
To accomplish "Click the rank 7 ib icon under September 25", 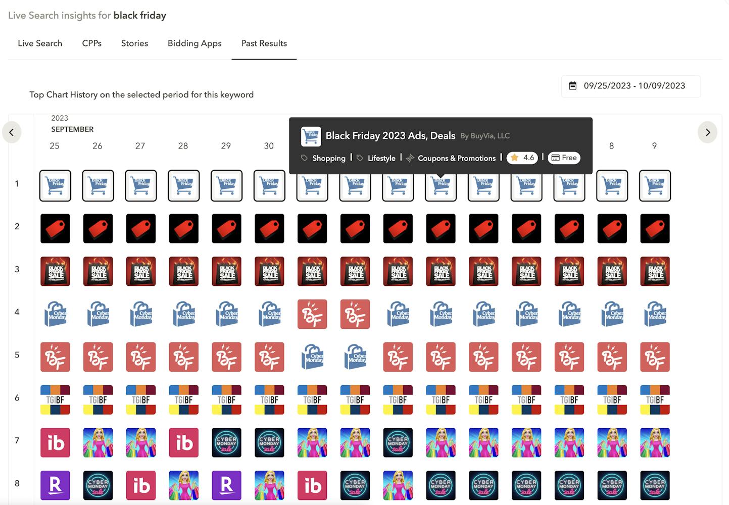I will click(x=55, y=442).
